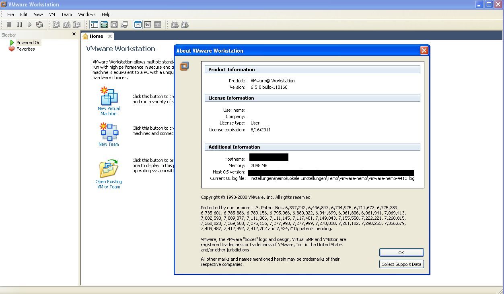This screenshot has height=294, width=504.
Task: Click the version text 6.5.0 build-118166
Action: pos(269,87)
